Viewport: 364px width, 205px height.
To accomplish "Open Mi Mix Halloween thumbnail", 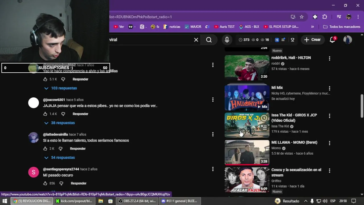I will [247, 98].
